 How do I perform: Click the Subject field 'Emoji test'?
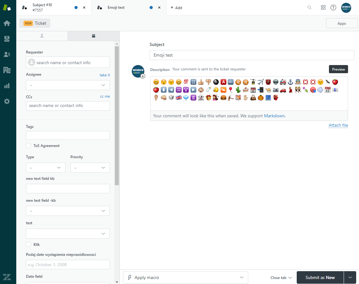(252, 55)
